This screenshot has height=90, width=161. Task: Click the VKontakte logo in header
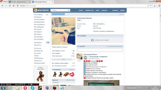pos(42,10)
